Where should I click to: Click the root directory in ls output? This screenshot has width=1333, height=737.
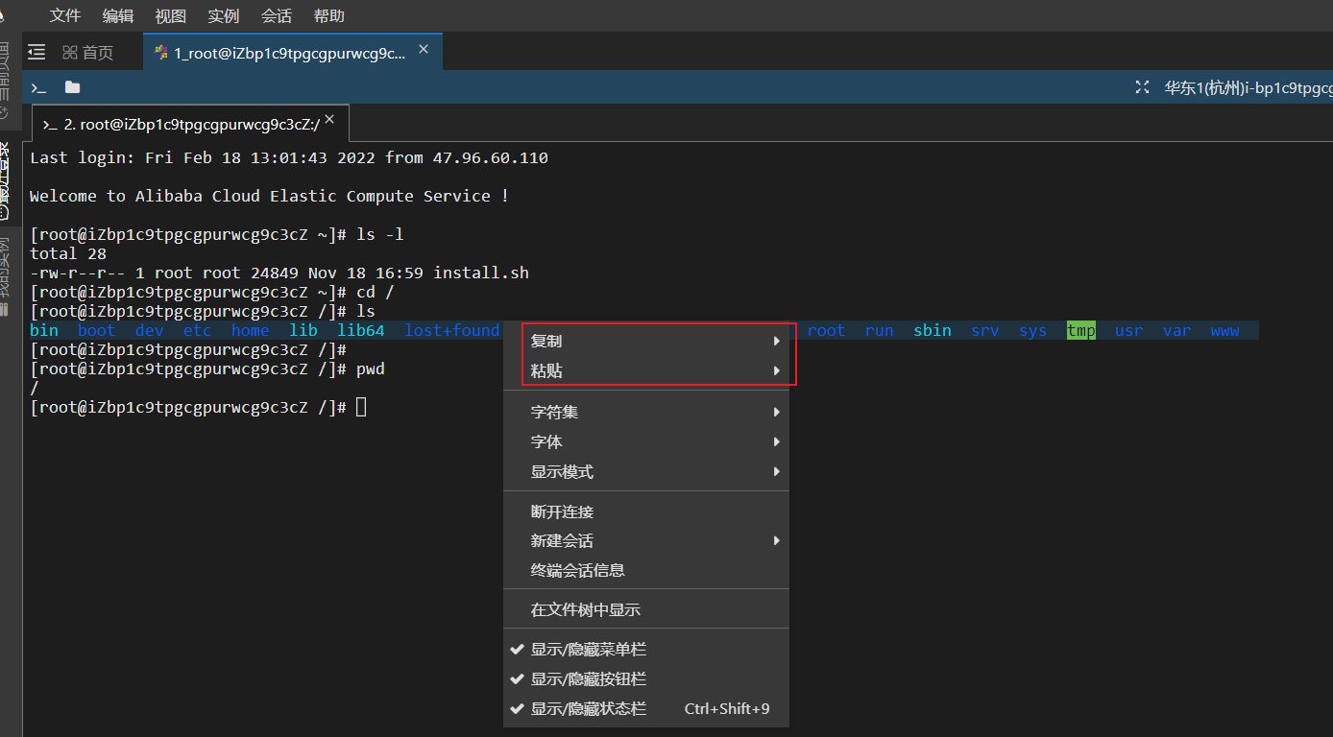(827, 330)
